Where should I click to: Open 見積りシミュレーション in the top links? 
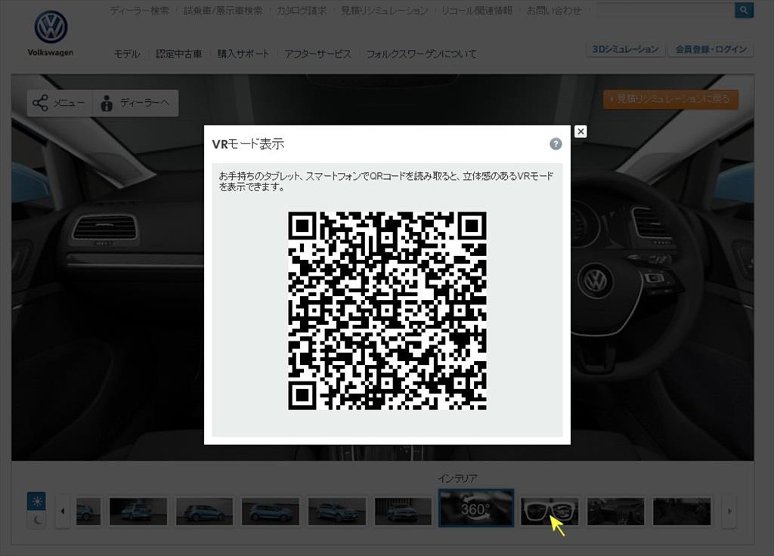pyautogui.click(x=385, y=11)
